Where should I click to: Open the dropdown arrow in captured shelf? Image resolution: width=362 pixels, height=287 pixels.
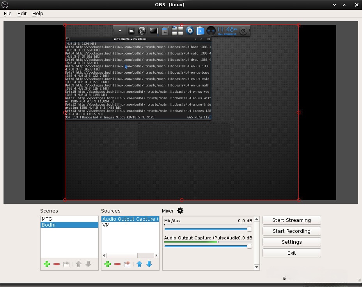point(120,31)
